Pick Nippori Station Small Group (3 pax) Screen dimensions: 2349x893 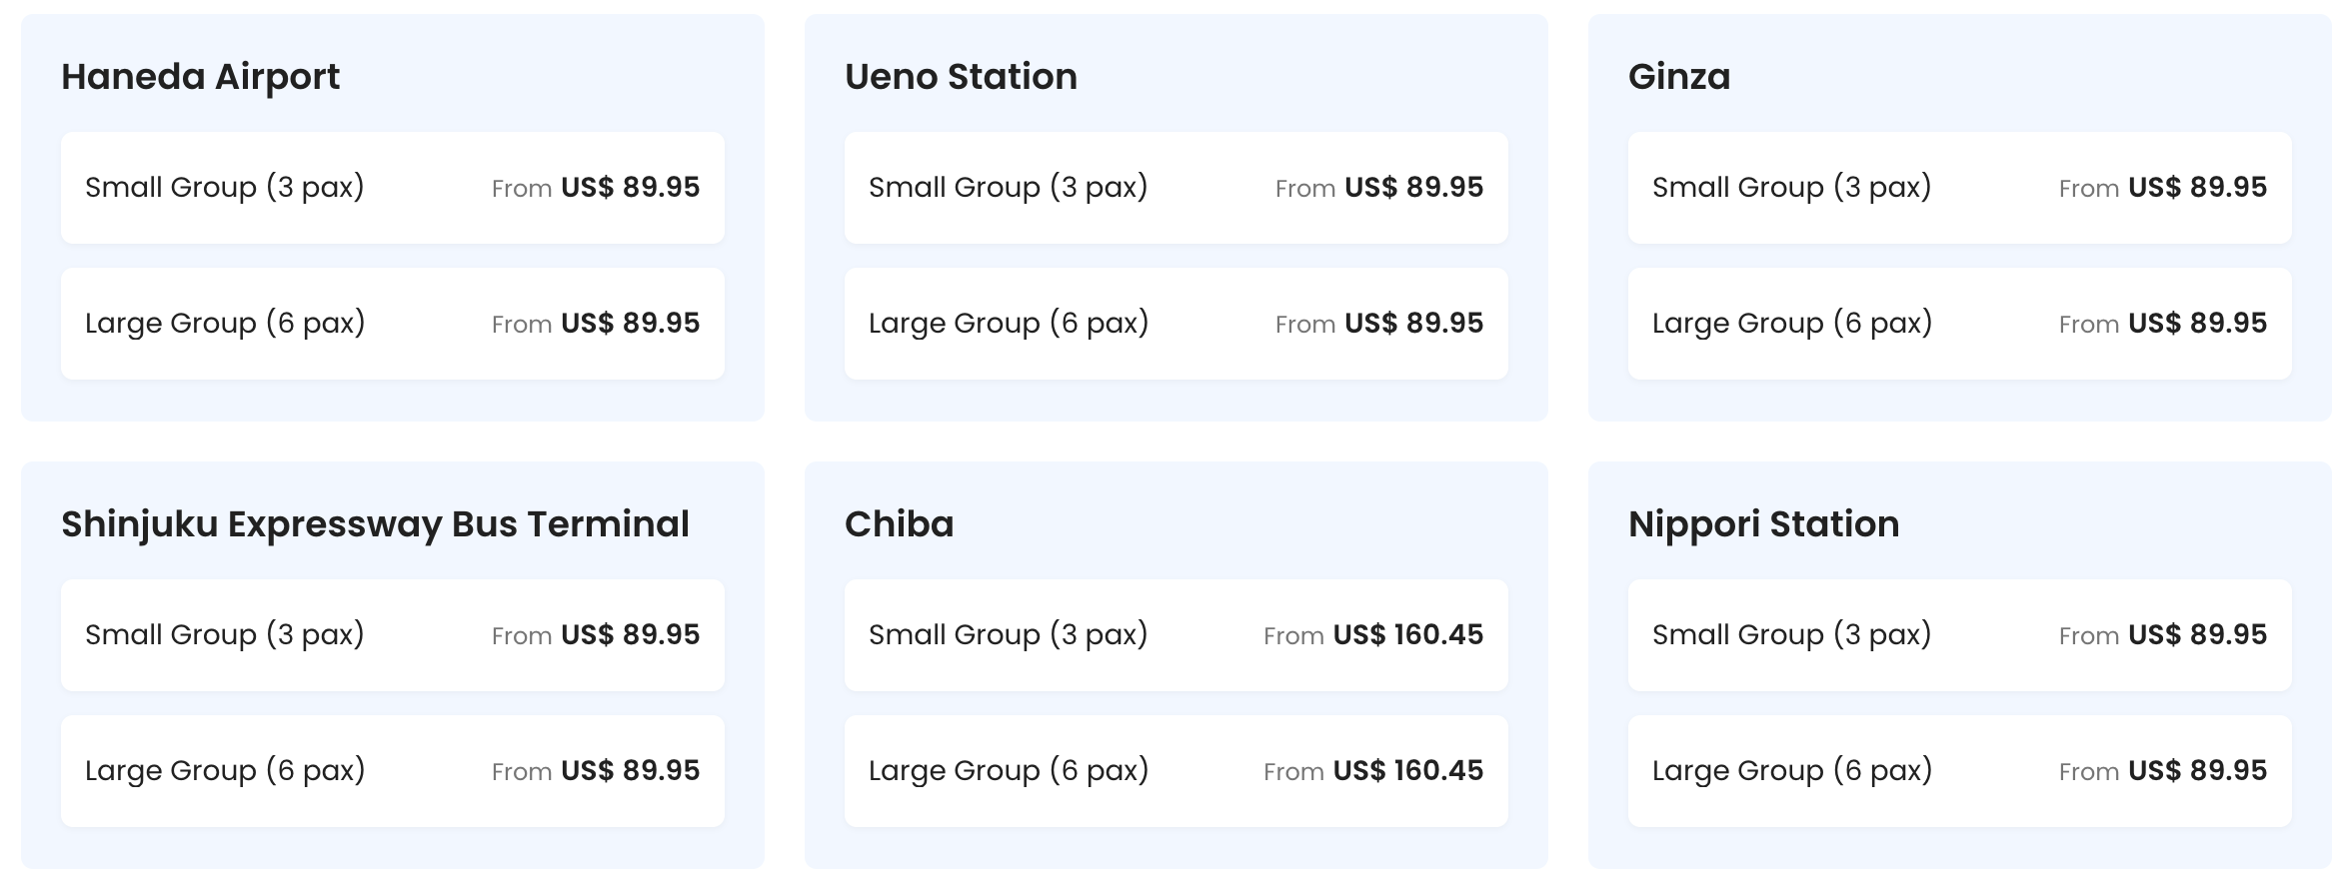1959,635
